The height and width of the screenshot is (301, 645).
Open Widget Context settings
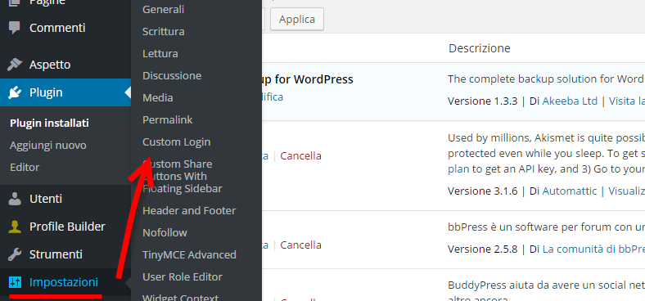pos(181,297)
